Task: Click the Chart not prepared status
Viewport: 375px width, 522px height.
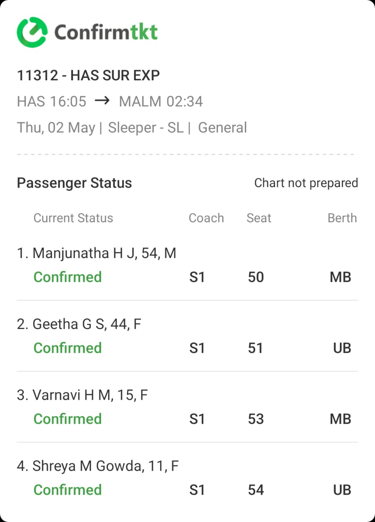Action: coord(306,183)
